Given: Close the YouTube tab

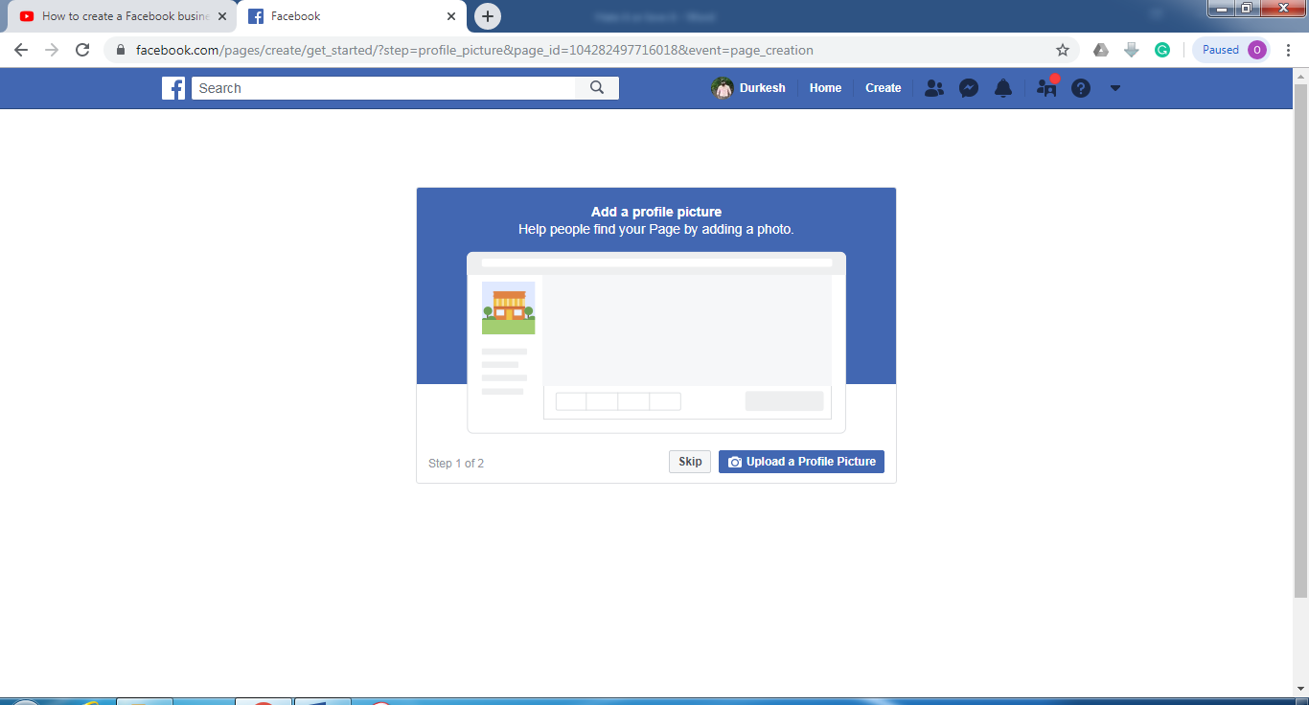Looking at the screenshot, I should coord(222,16).
